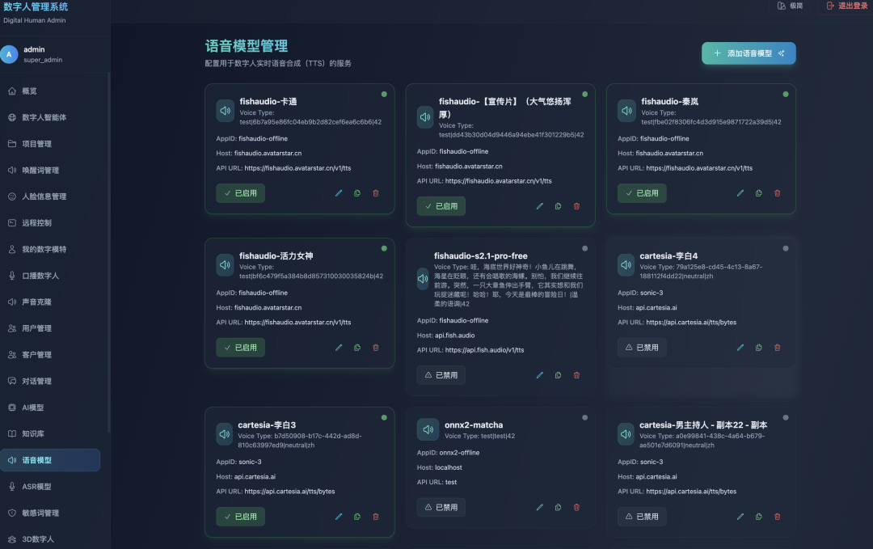Copy fishaudio-活力女神 model

tap(357, 348)
